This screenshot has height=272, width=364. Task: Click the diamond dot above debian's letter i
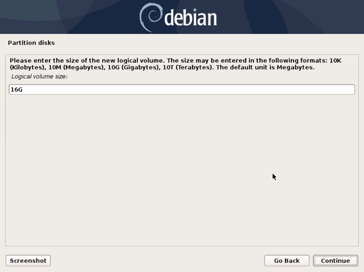[x=195, y=10]
